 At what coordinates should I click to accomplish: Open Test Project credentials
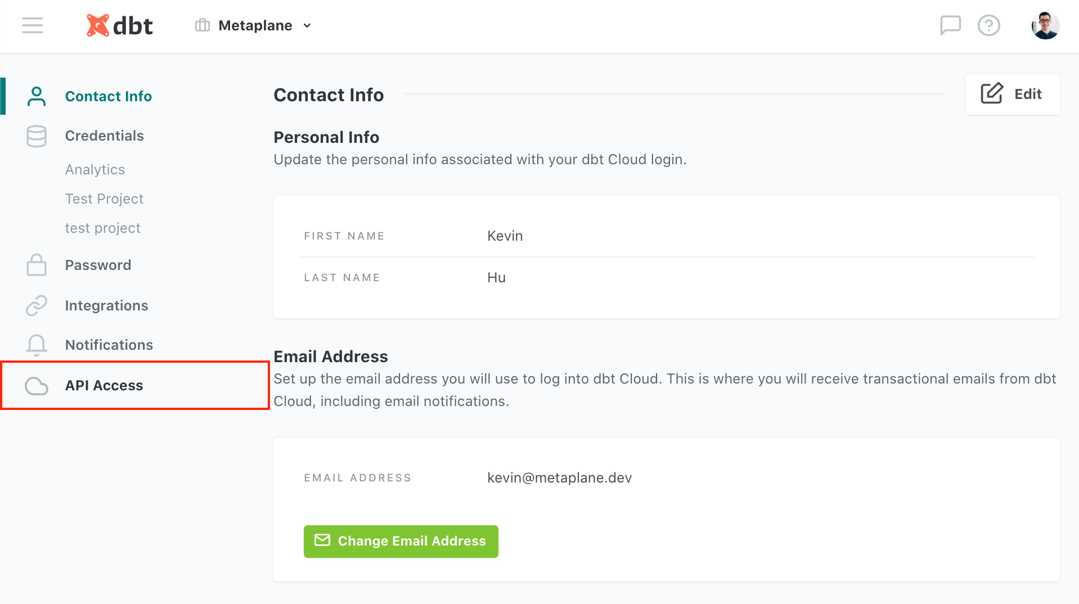coord(104,199)
